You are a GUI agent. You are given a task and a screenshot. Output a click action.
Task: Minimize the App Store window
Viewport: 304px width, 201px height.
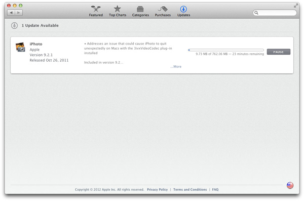tap(15, 6)
